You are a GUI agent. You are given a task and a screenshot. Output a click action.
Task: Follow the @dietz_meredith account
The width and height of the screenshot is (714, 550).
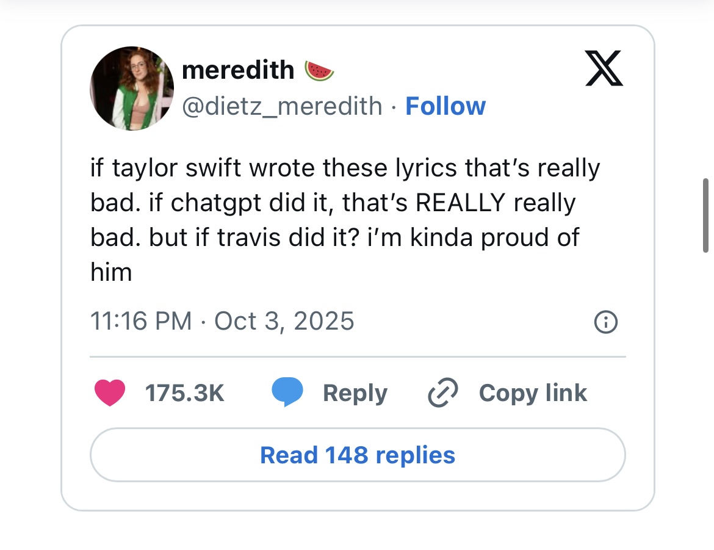tap(445, 106)
